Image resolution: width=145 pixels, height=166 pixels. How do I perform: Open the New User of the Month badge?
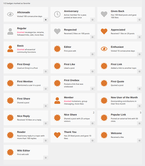[x=124, y=97]
